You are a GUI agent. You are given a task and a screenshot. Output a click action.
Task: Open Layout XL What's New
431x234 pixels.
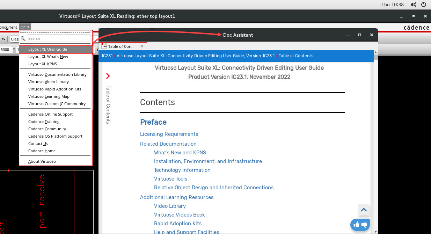point(48,57)
